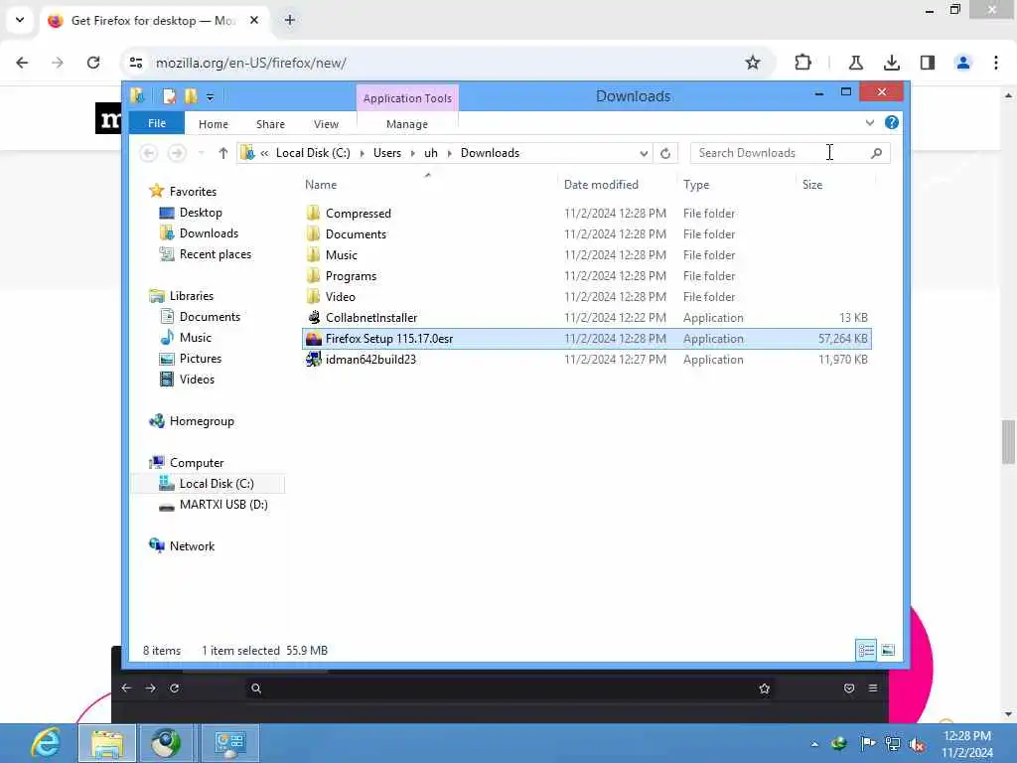Click the Properties quick access icon
Screen dimensions: 1017x763
coord(169,96)
